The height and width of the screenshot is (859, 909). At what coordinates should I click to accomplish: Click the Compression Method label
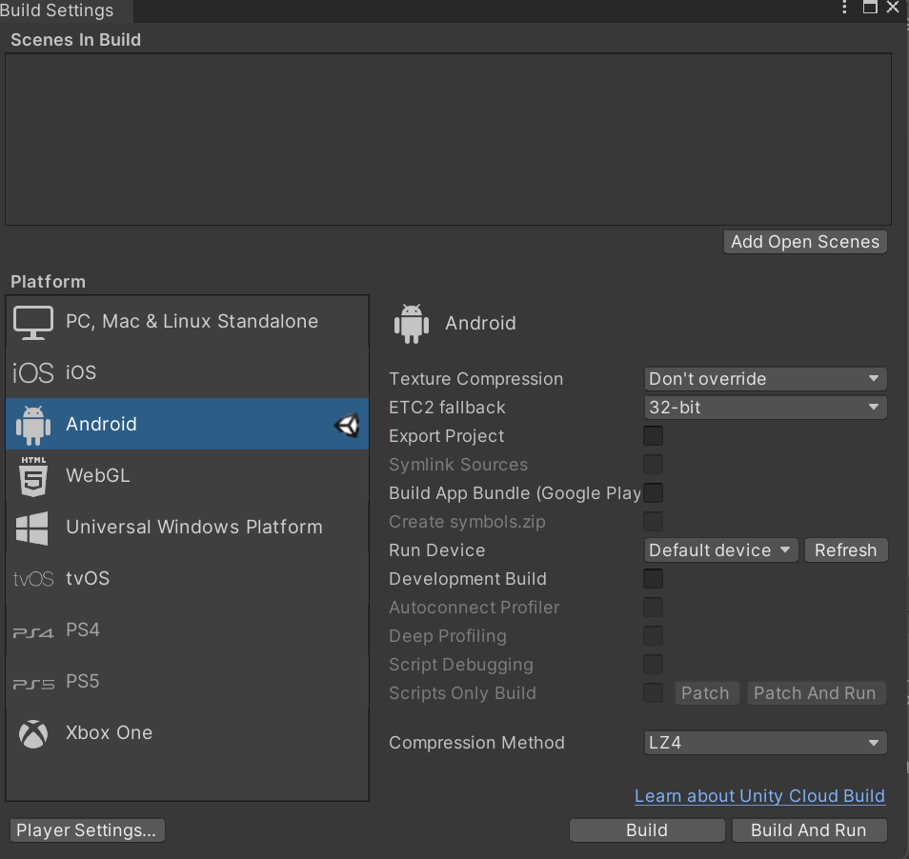(x=476, y=743)
